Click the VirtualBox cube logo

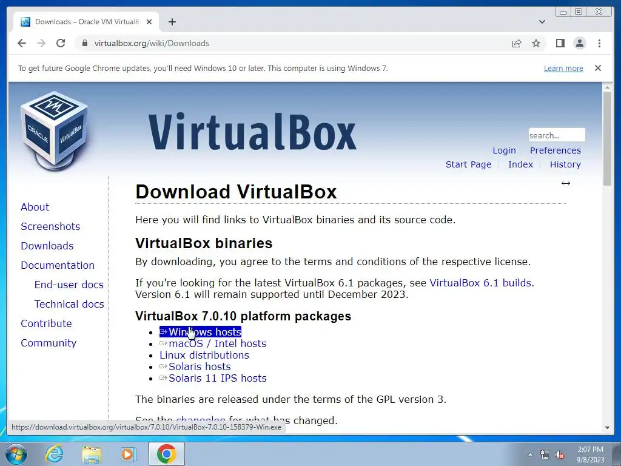pyautogui.click(x=55, y=131)
